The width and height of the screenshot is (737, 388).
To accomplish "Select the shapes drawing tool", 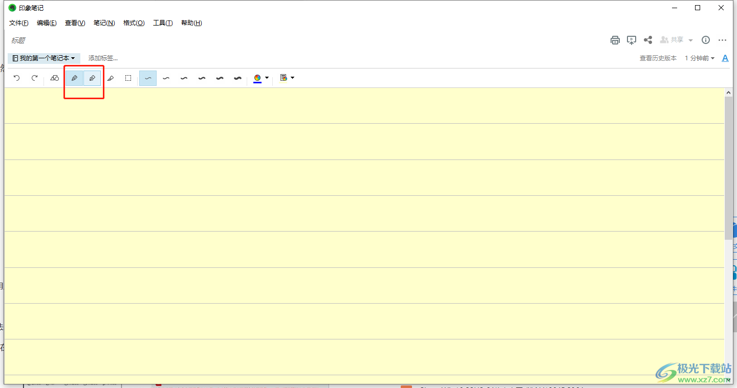I will (55, 78).
